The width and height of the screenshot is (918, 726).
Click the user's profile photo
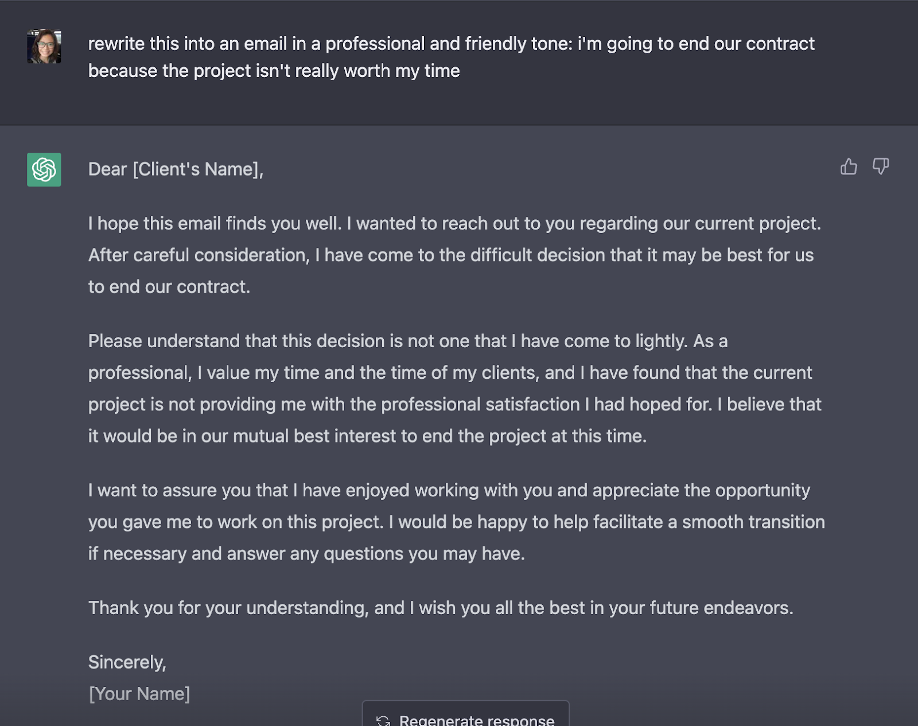(x=44, y=46)
